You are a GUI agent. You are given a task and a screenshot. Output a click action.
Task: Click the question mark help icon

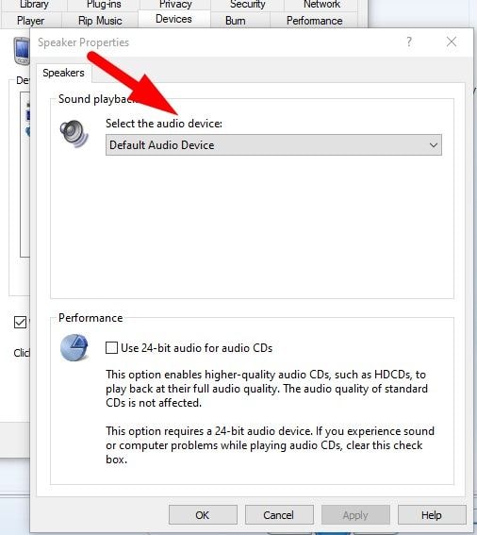[x=409, y=42]
